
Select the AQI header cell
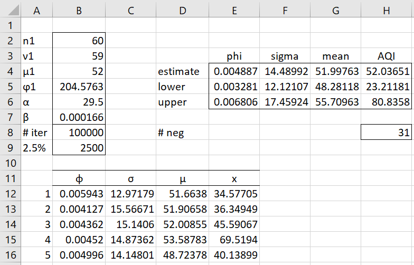point(387,56)
